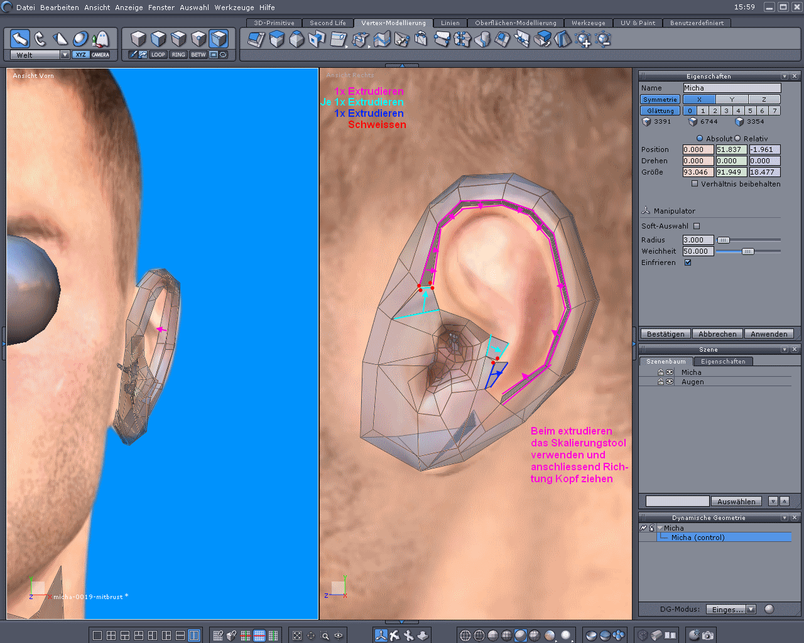
Task: Uncheck the Einfrieren checkbox
Action: 688,262
